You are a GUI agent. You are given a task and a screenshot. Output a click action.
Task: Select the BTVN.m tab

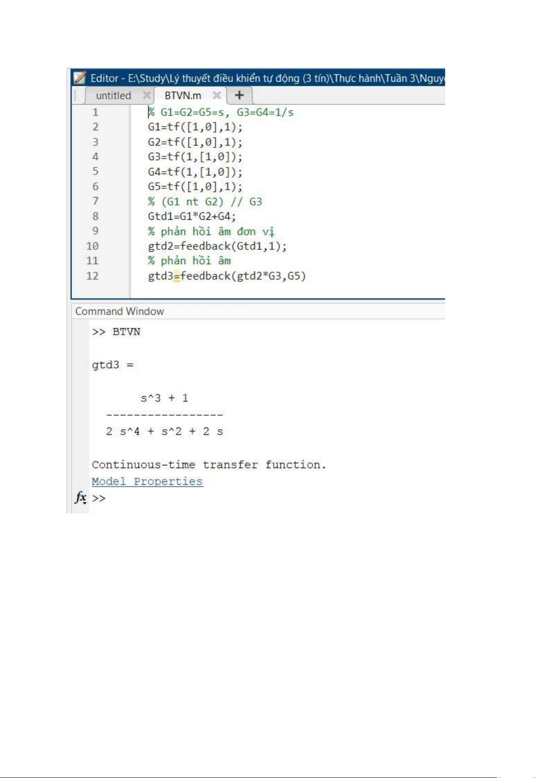(183, 96)
